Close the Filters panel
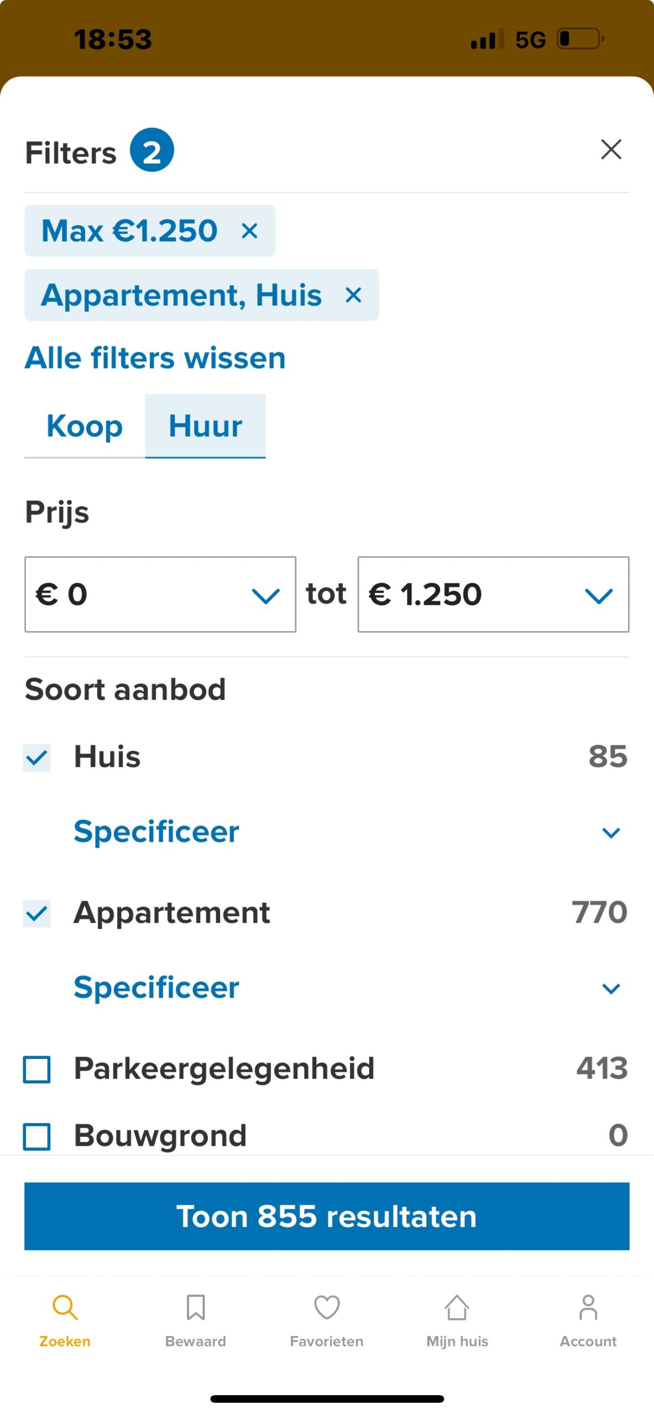This screenshot has width=654, height=1415. point(611,150)
